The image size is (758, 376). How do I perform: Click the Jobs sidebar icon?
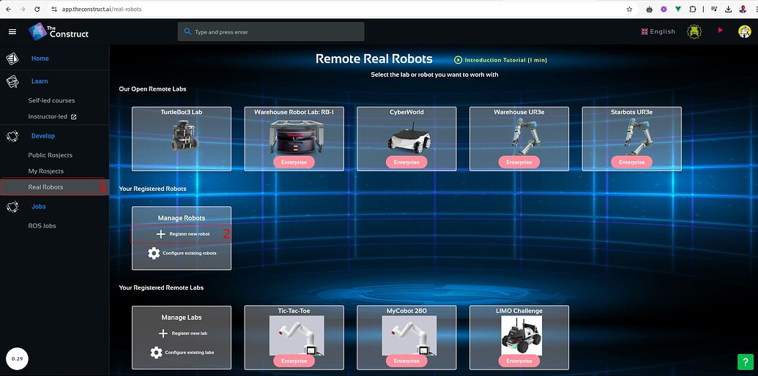point(12,206)
